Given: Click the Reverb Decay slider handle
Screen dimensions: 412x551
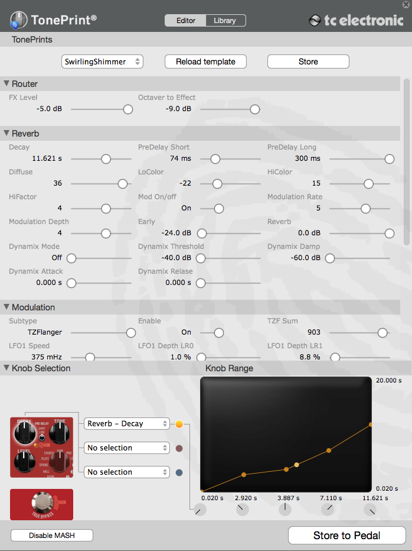Looking at the screenshot, I should (x=106, y=159).
